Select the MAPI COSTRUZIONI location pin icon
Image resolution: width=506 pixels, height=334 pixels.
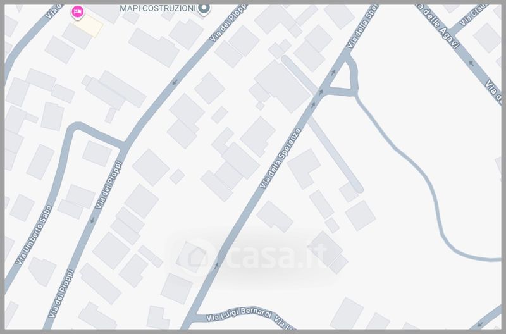(x=204, y=9)
